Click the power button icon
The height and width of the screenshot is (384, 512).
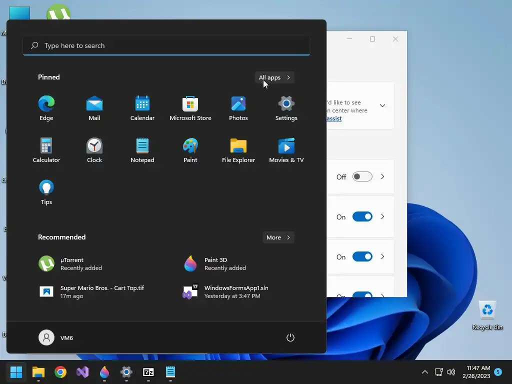click(x=290, y=337)
